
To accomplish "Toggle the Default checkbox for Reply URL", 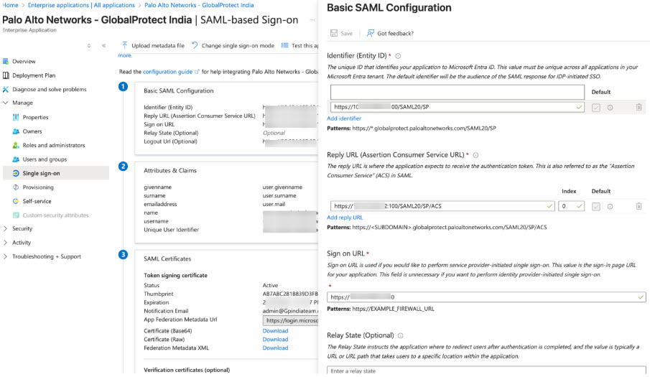I will (x=595, y=206).
